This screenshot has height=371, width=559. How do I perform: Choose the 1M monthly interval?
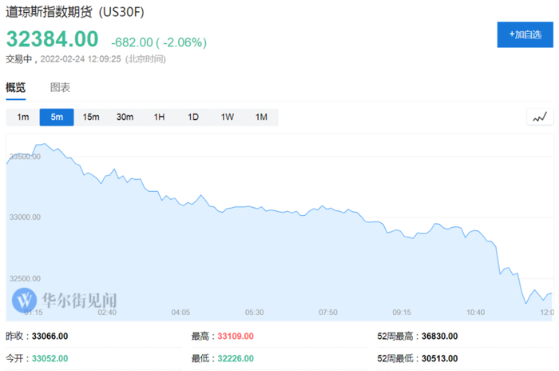(261, 118)
